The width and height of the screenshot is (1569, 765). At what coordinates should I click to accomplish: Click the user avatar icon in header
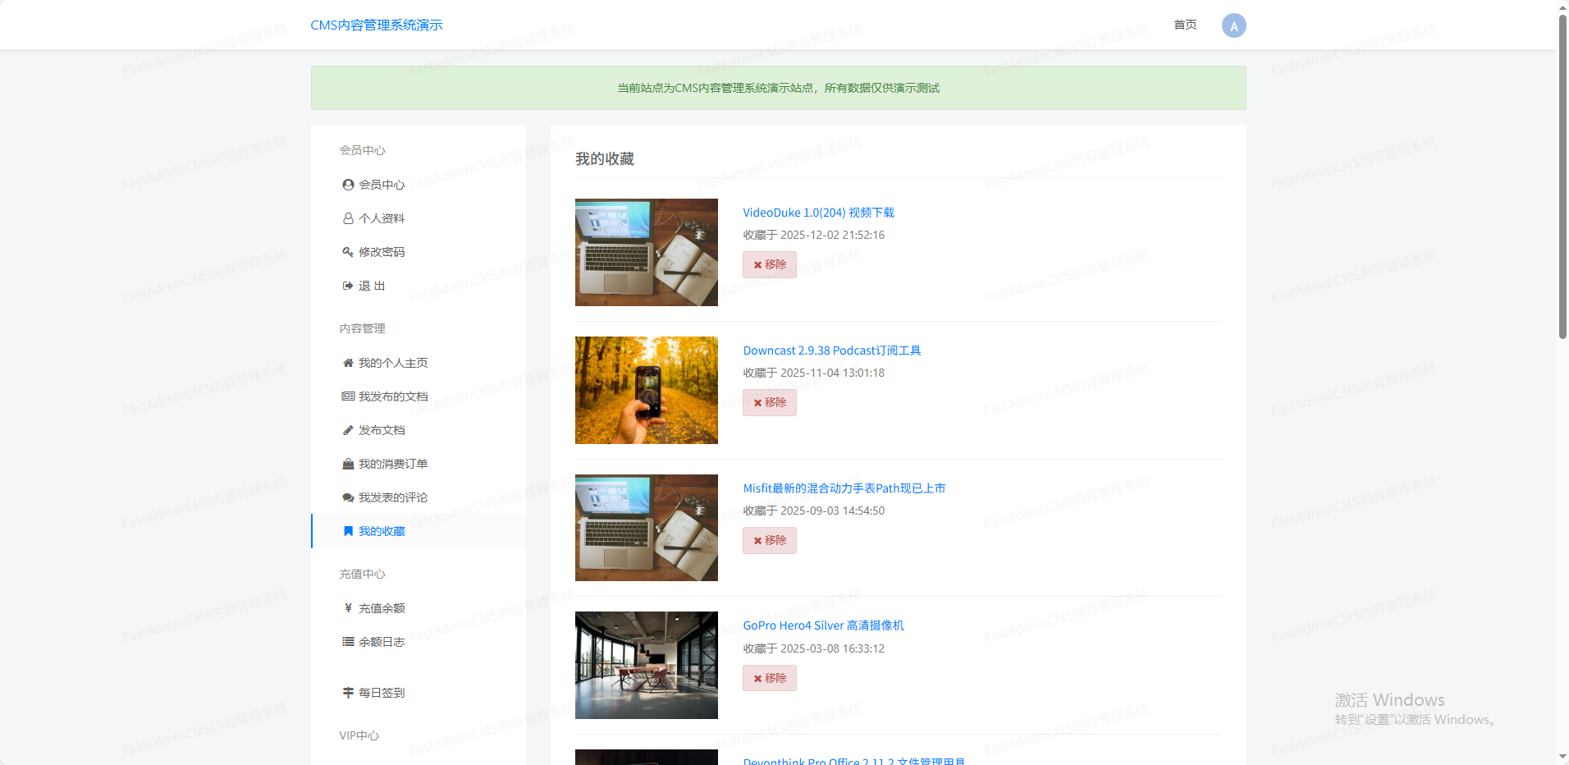click(x=1233, y=25)
